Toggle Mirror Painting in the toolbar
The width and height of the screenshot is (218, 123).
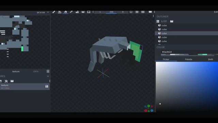pyautogui.click(x=131, y=12)
